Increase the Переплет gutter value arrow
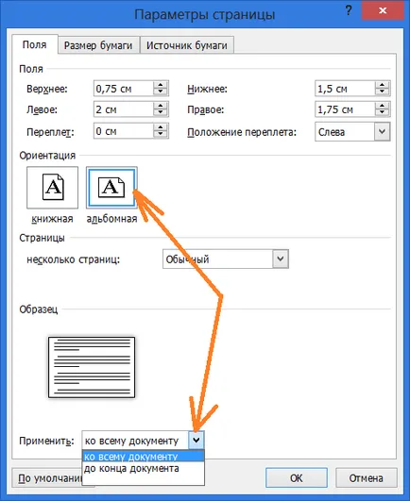410x501 pixels. click(161, 127)
